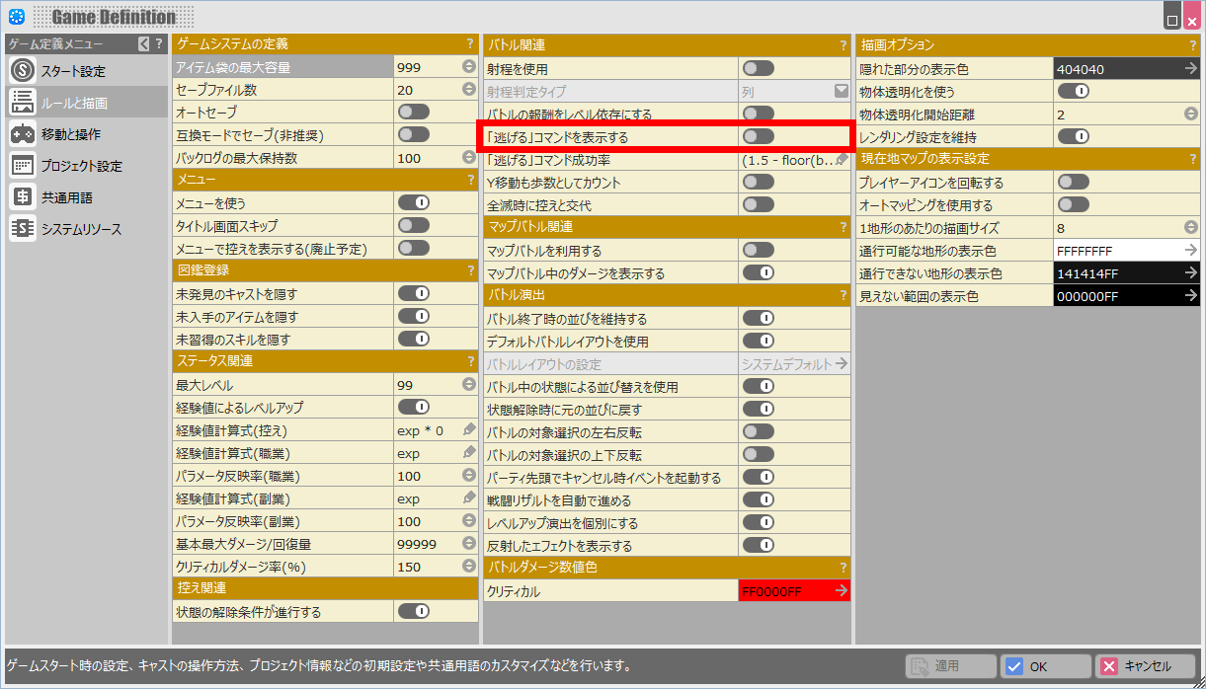Open the クリティカル red color swatch
1206x689 pixels.
(794, 591)
